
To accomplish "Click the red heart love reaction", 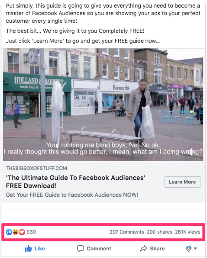I will coord(22,232).
